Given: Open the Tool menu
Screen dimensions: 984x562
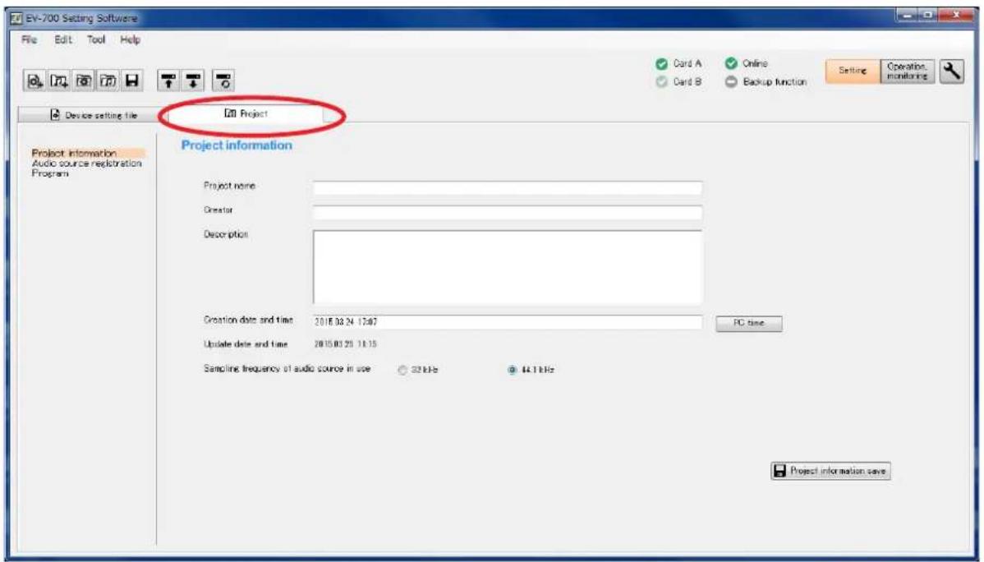Looking at the screenshot, I should point(96,39).
